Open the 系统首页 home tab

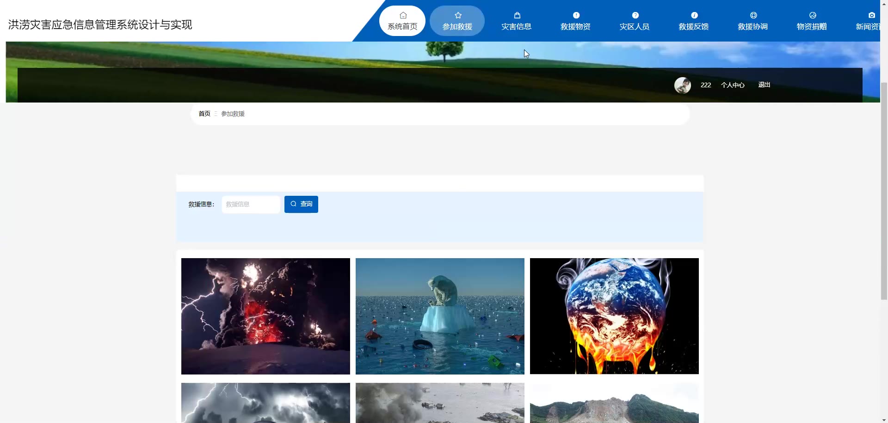[402, 21]
